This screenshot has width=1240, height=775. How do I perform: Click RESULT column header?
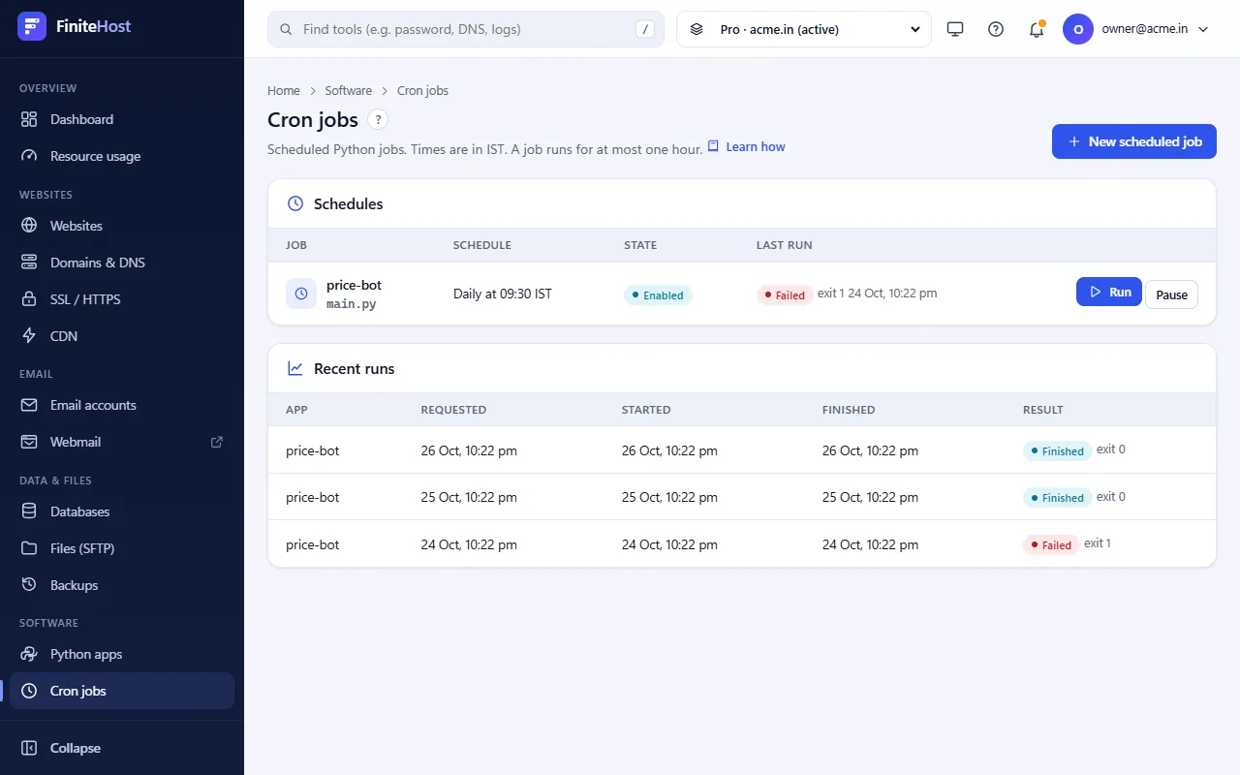tap(1043, 410)
